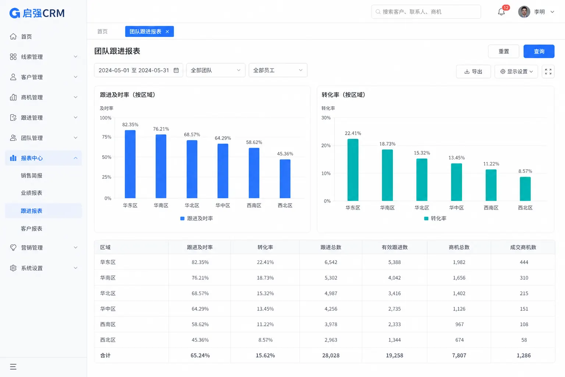Click the 西北区 blue bar 45.36%
Viewport: 565px width, 377px height.
(x=285, y=179)
